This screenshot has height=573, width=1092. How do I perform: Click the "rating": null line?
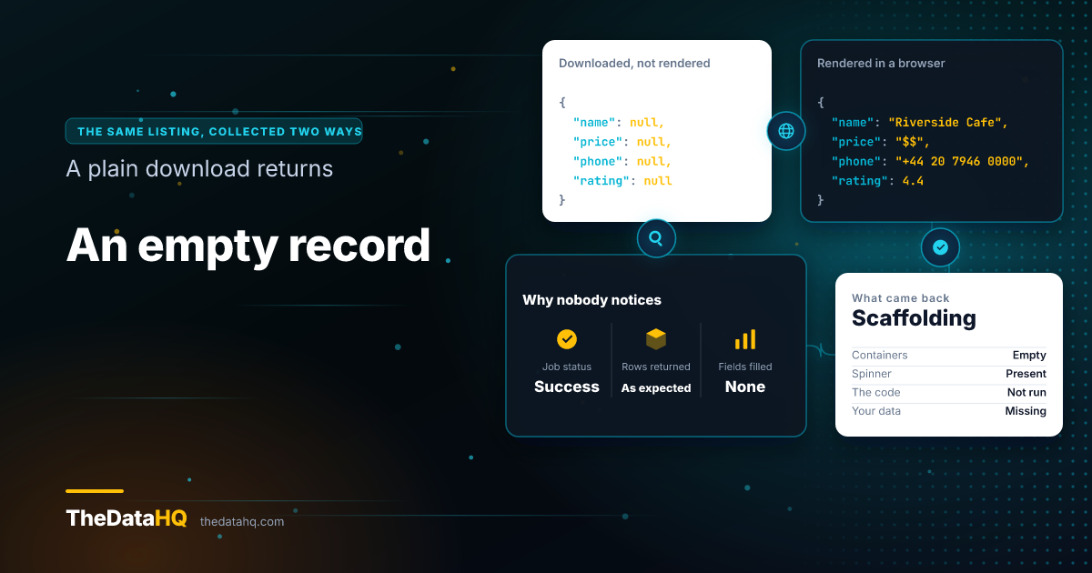pyautogui.click(x=622, y=181)
